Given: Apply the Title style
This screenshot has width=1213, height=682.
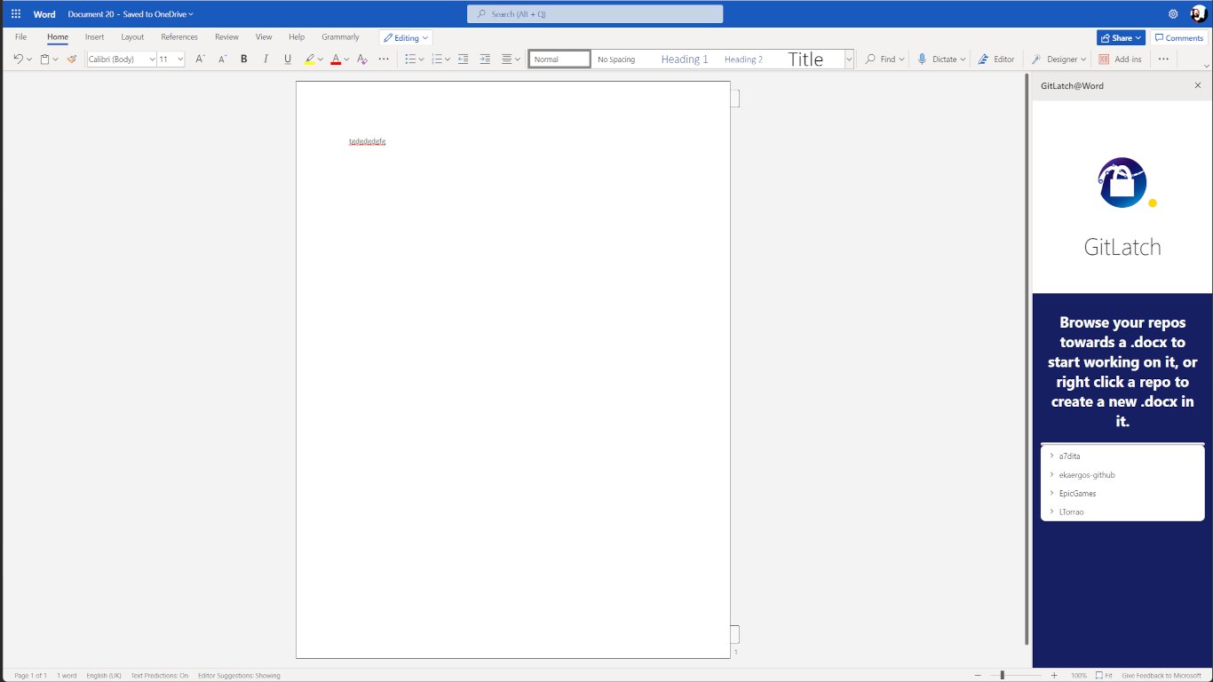Looking at the screenshot, I should (x=805, y=59).
